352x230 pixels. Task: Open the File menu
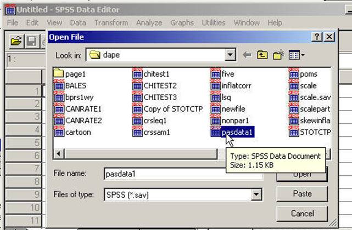(x=12, y=22)
